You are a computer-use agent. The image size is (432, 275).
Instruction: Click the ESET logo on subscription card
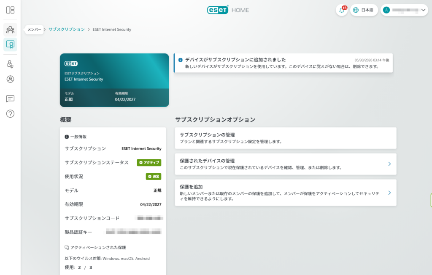pos(71,63)
